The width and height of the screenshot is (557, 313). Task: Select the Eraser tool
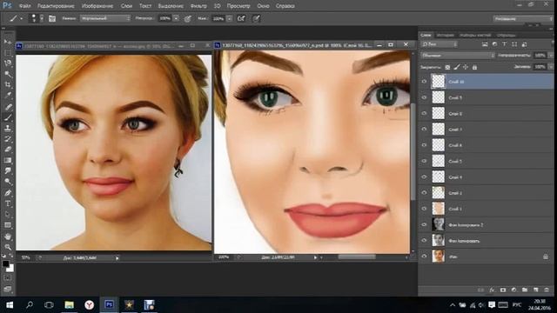click(x=8, y=150)
